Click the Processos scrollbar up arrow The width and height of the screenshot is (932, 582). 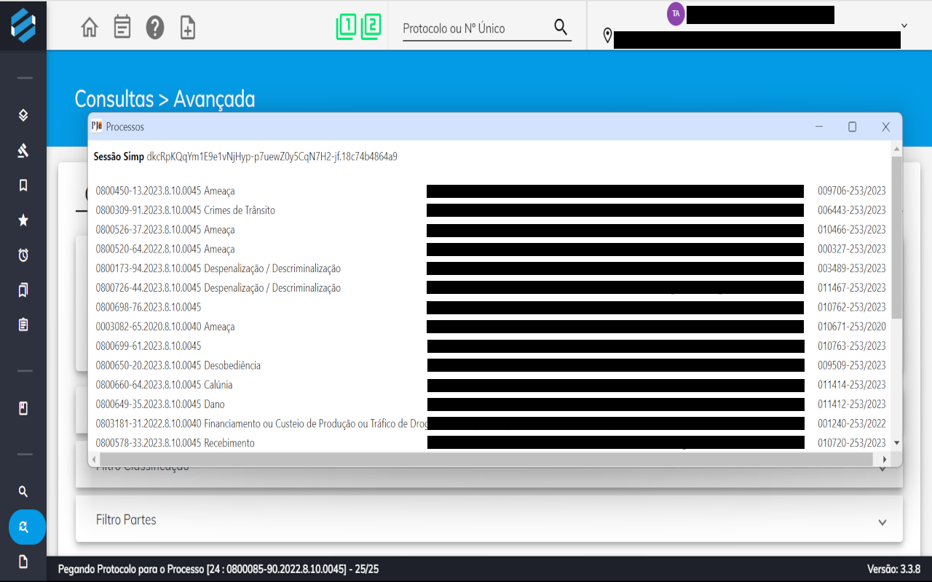click(897, 148)
